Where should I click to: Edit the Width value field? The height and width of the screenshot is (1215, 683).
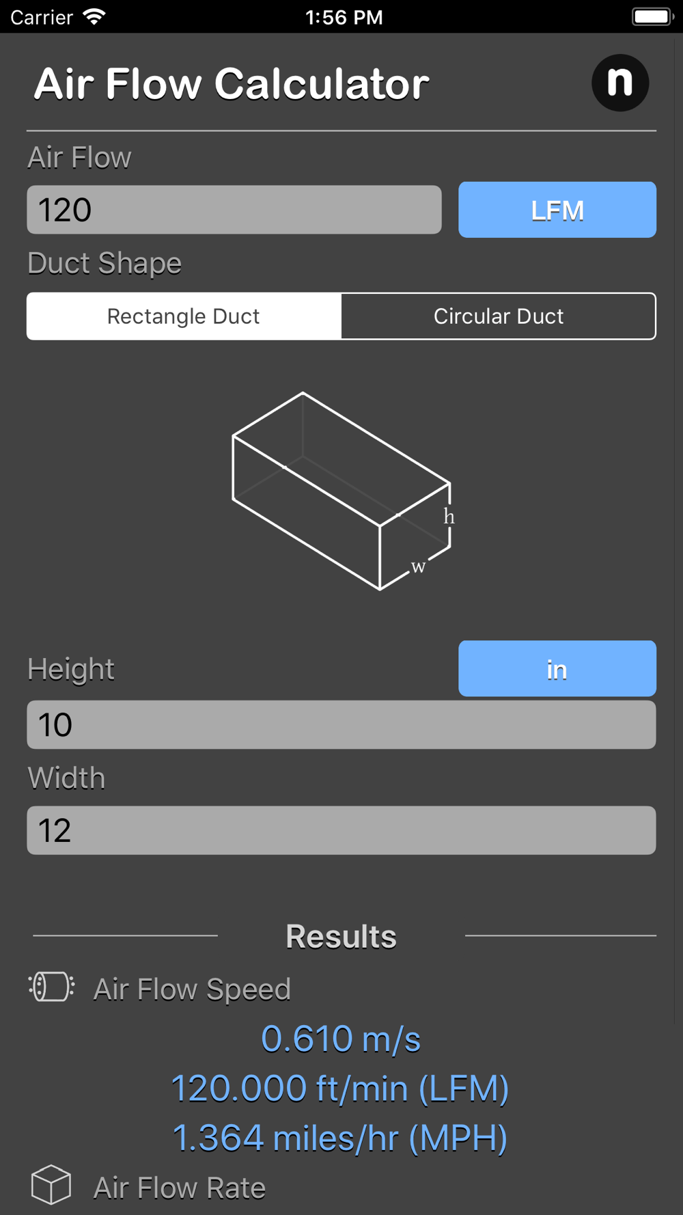click(x=341, y=830)
